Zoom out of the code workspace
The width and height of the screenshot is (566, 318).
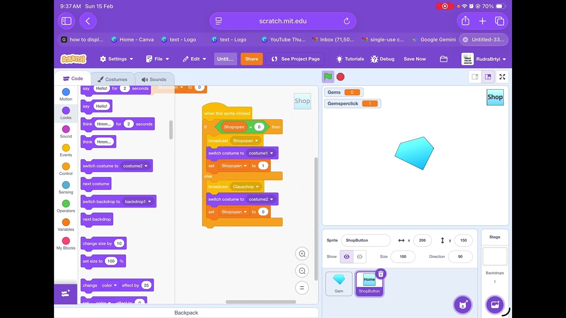pyautogui.click(x=302, y=271)
